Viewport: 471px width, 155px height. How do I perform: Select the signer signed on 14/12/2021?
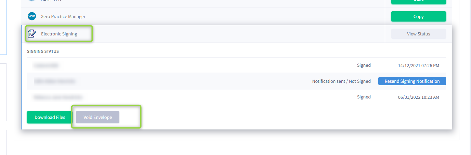47,65
